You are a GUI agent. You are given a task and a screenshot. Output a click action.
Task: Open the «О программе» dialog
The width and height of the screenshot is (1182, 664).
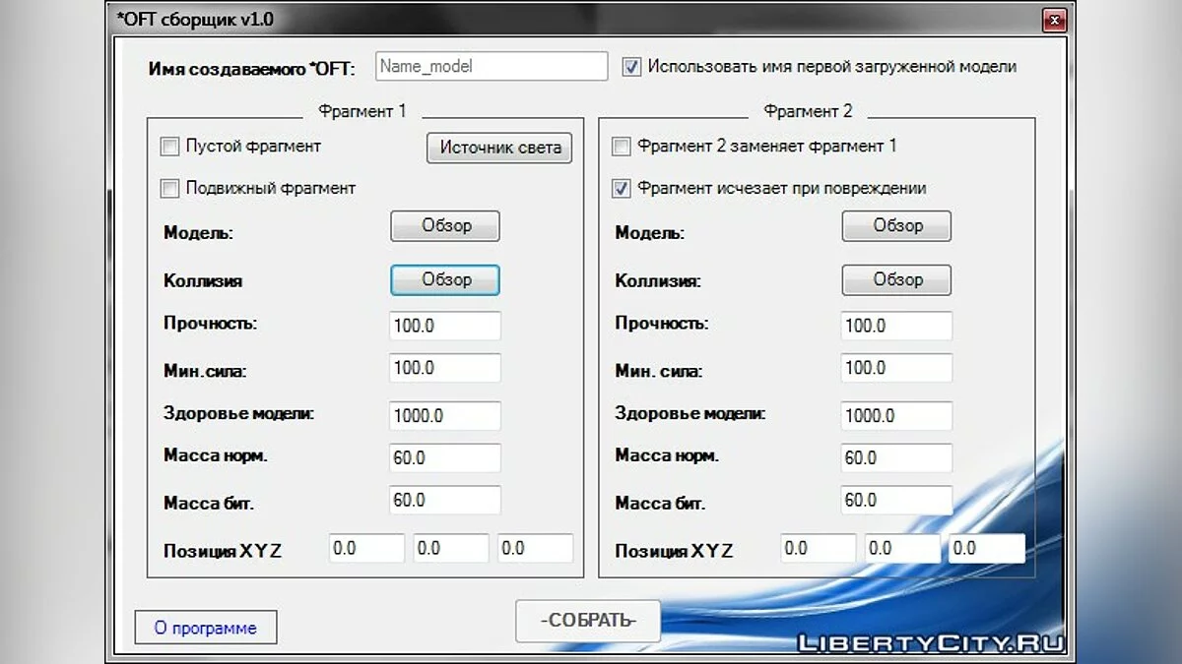coord(205,627)
